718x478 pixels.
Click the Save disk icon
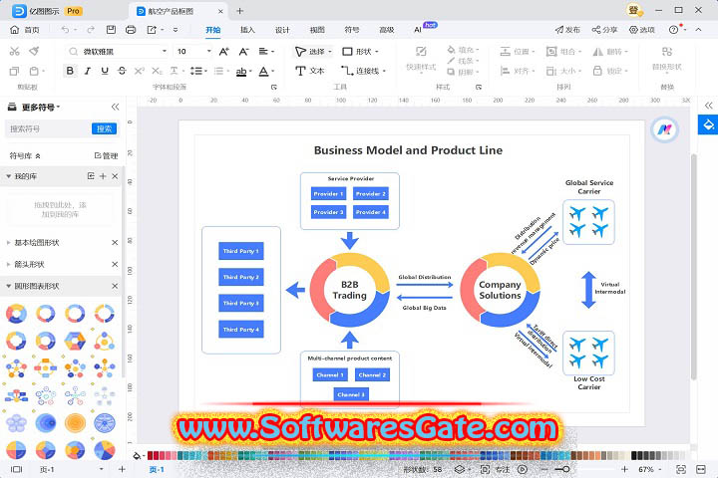[x=111, y=30]
